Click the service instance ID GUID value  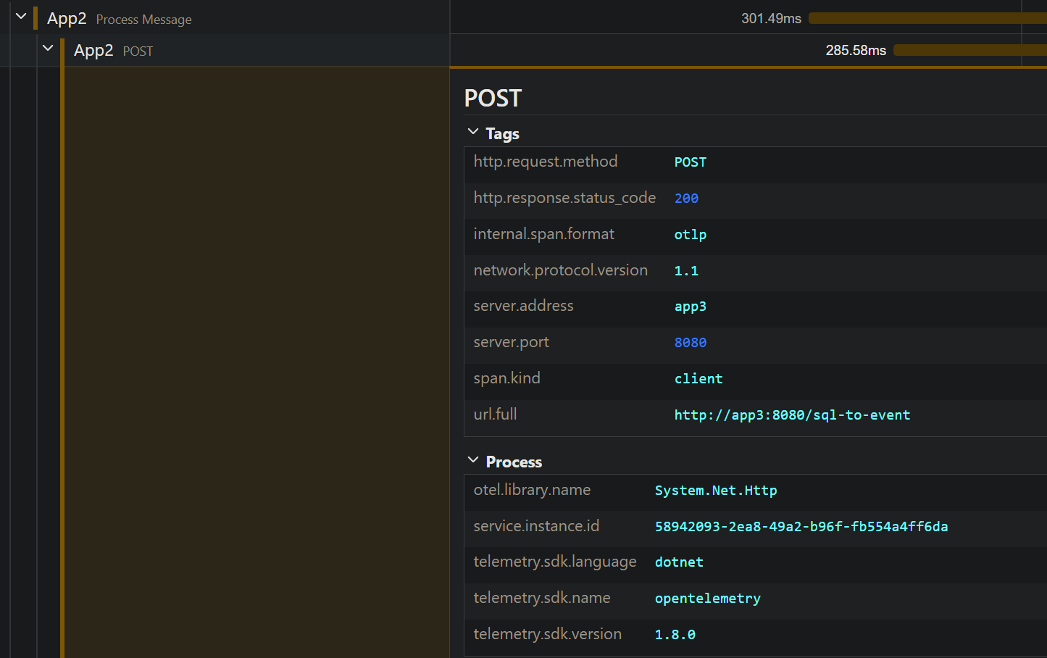[801, 527]
